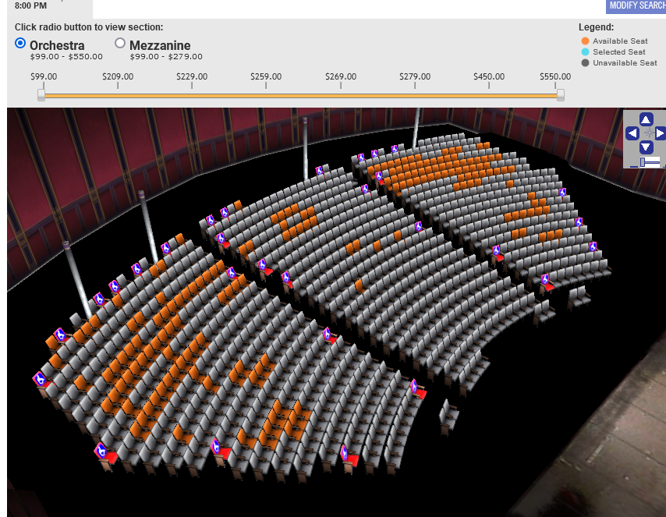Image resolution: width=666 pixels, height=517 pixels.
Task: Click the Modify Search button
Action: [636, 6]
